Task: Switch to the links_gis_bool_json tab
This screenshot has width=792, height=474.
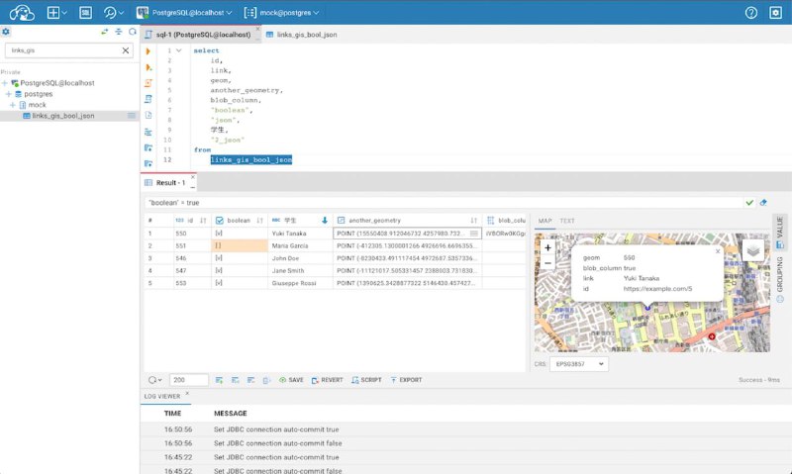Action: pos(302,35)
